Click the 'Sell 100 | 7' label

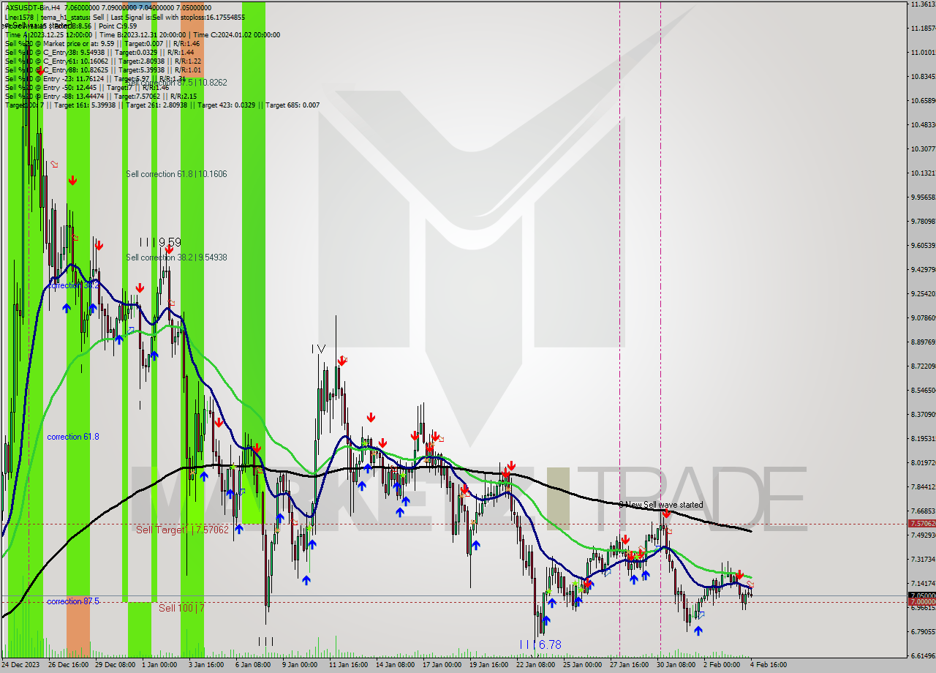click(x=181, y=608)
